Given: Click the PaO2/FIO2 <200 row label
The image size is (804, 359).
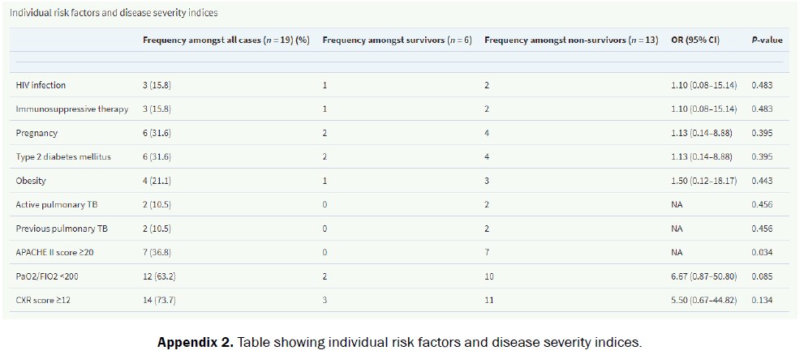Looking at the screenshot, I should tap(47, 277).
